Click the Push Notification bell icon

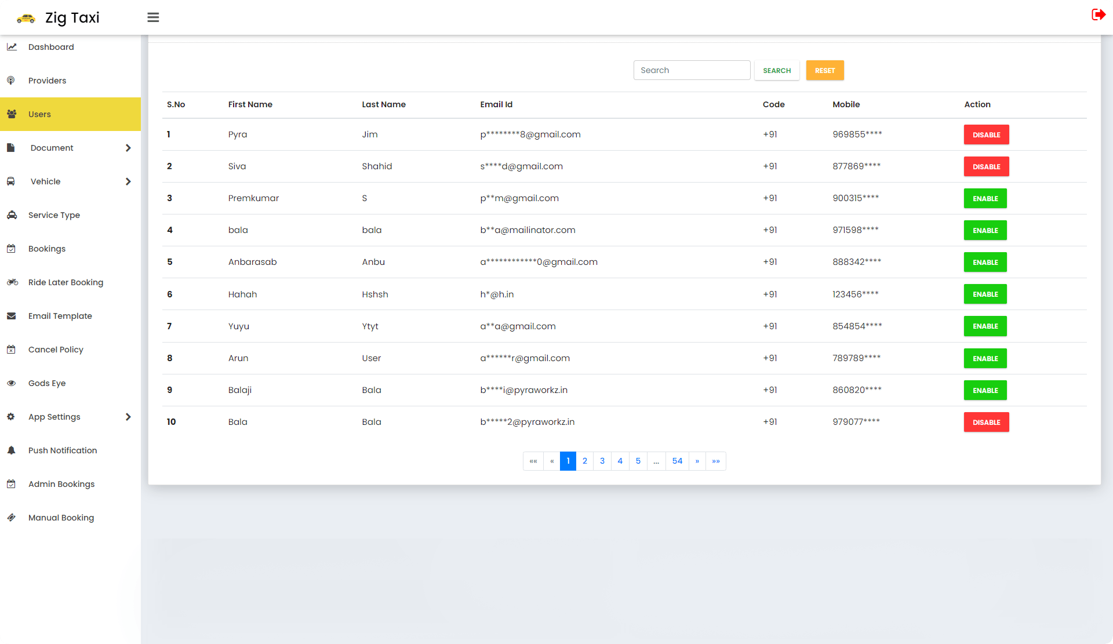(11, 450)
